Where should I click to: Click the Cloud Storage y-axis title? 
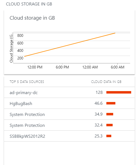tap(11, 47)
